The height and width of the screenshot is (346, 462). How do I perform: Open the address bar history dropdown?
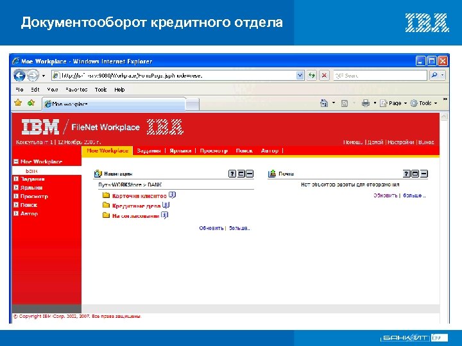coord(300,76)
